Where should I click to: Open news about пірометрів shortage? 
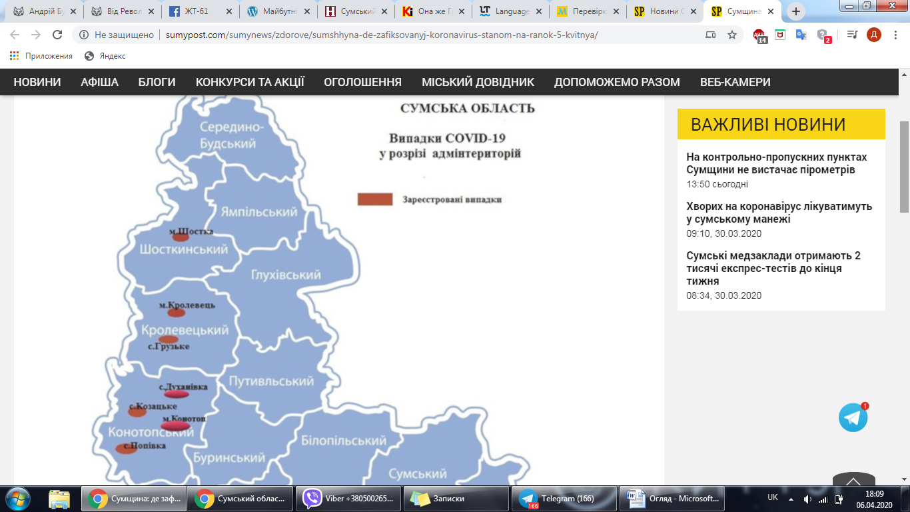coord(777,163)
